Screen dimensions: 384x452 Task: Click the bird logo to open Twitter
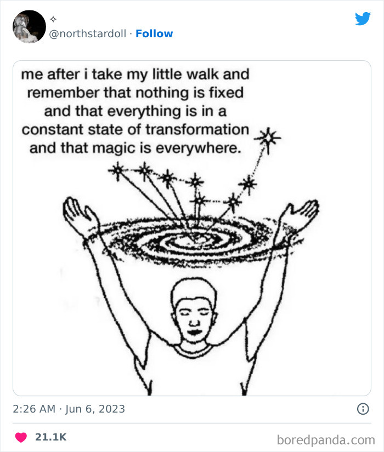pos(363,19)
